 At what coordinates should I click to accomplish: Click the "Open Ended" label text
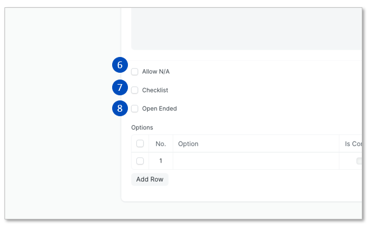pos(159,108)
